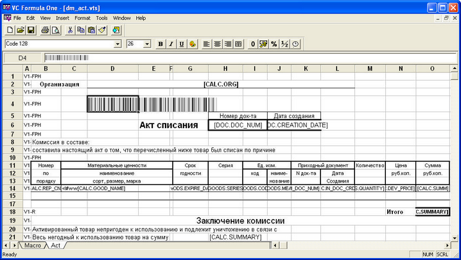Image resolution: width=461 pixels, height=260 pixels.
Task: Open the Format menu
Action: click(82, 18)
